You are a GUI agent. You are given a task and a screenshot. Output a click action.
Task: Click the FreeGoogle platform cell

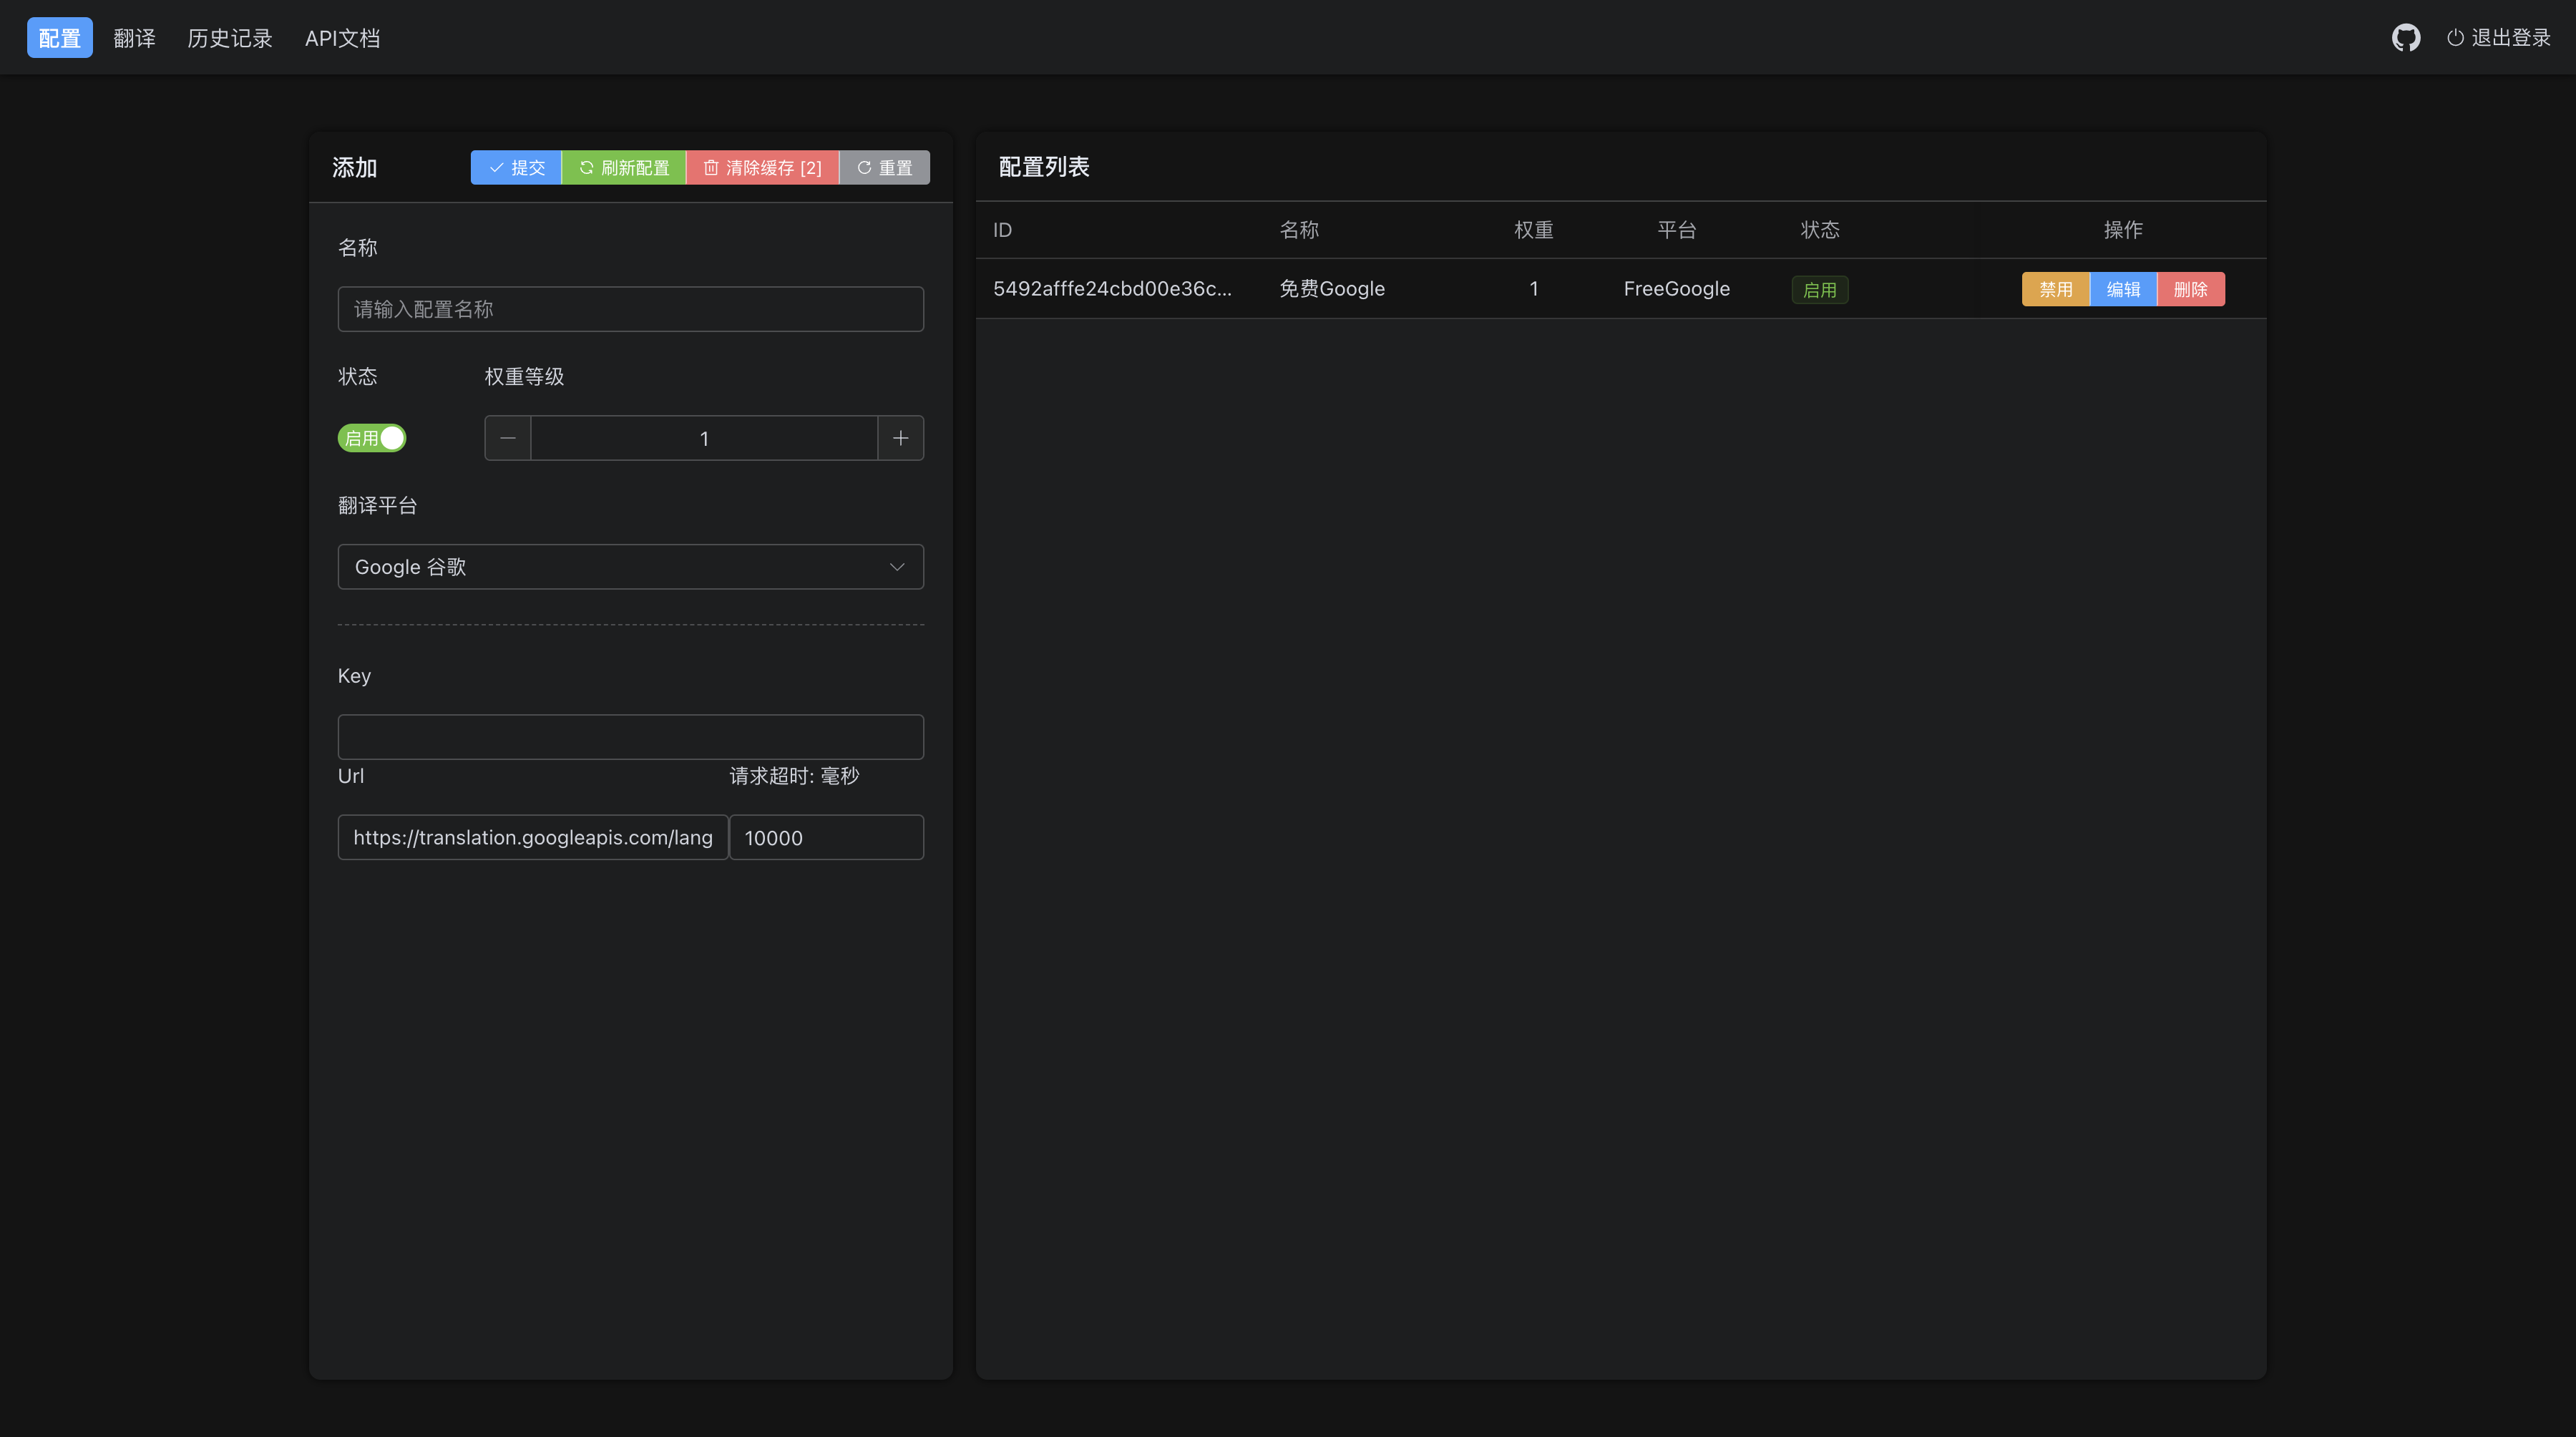[1676, 288]
